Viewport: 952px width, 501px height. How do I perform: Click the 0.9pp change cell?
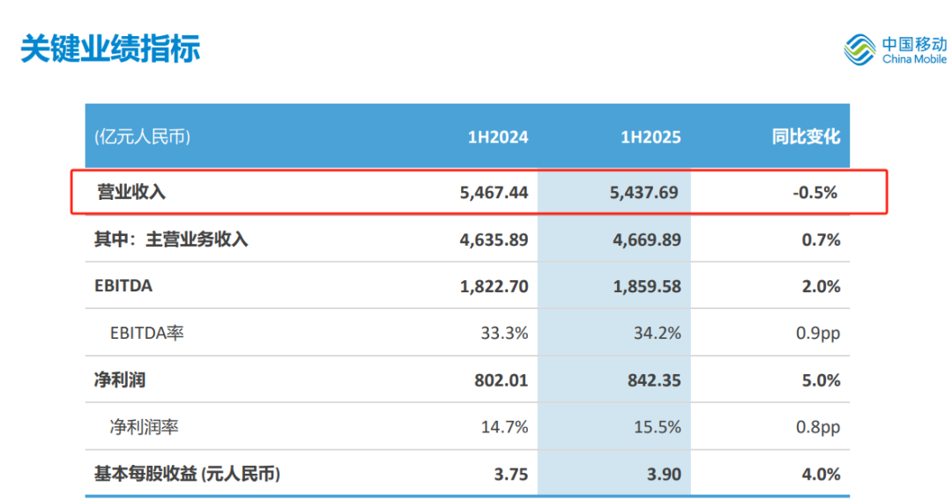[x=816, y=333]
